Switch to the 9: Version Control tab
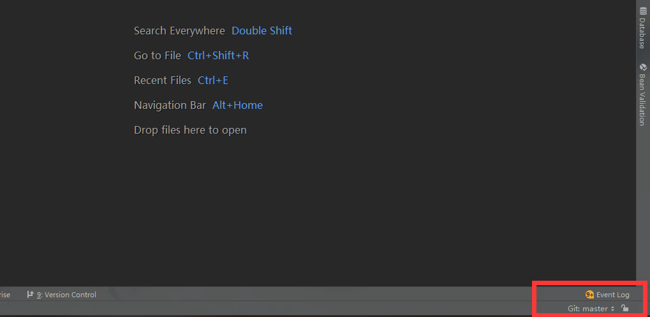 click(x=66, y=295)
